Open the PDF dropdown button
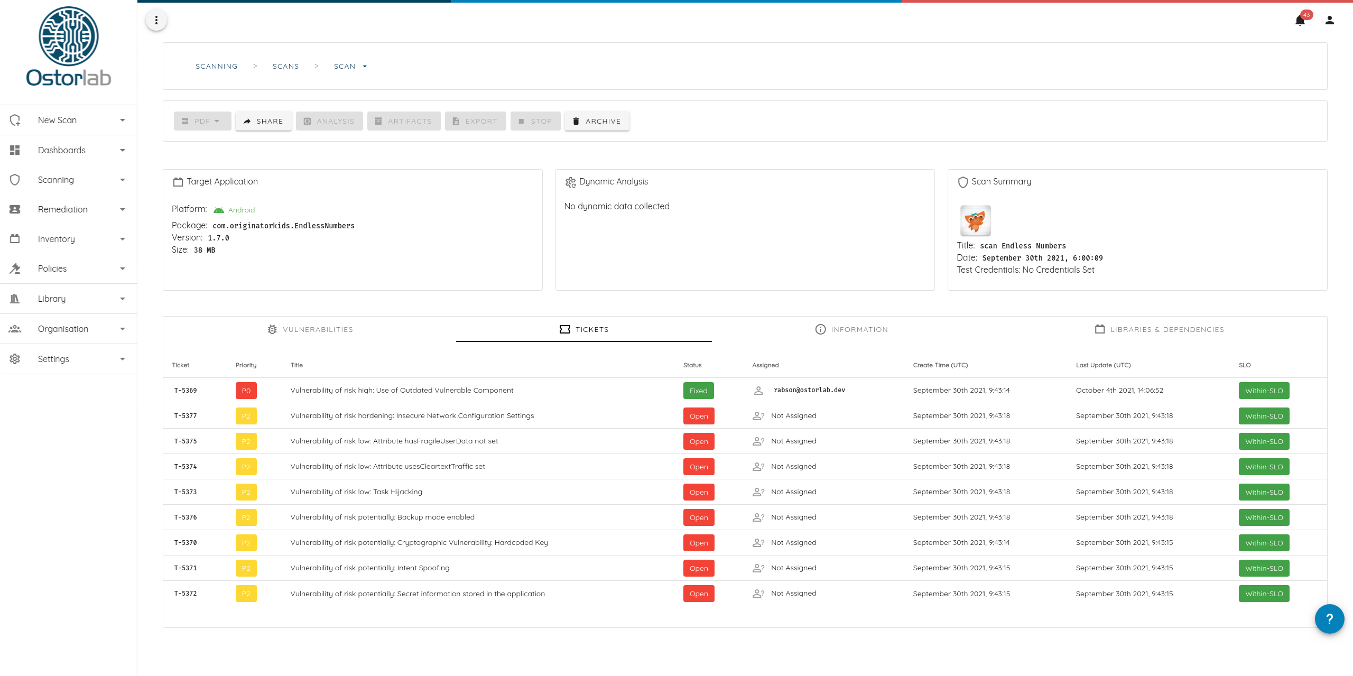This screenshot has width=1353, height=676. [202, 121]
